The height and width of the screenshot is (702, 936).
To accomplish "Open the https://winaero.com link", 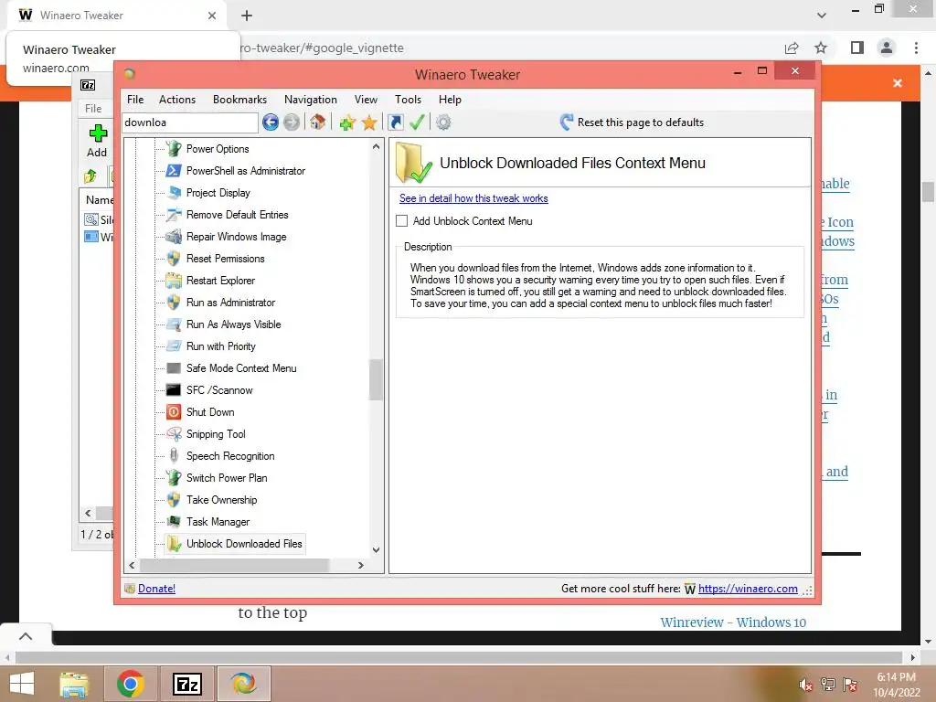I will click(x=748, y=589).
